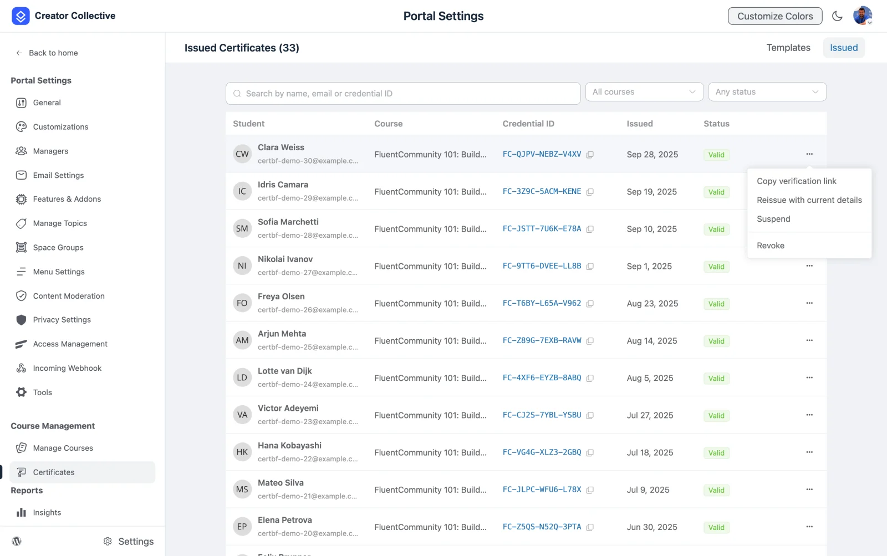Viewport: 887px width, 556px height.
Task: Click the Valid badge for Elena Petrova
Action: [x=716, y=528]
